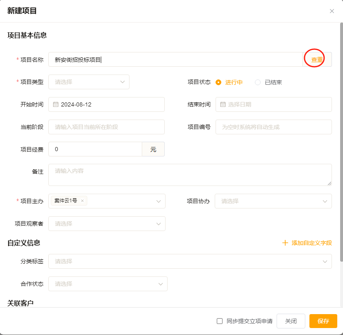Click the calendar icon in 开始时间 field
Image resolution: width=343 pixels, height=335 pixels.
point(56,104)
